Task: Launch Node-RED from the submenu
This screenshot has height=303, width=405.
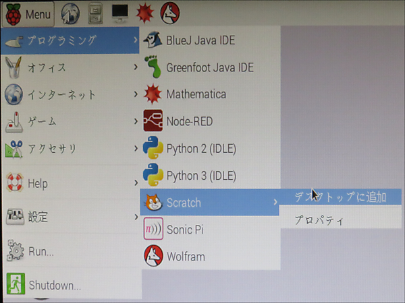Action: [210, 121]
